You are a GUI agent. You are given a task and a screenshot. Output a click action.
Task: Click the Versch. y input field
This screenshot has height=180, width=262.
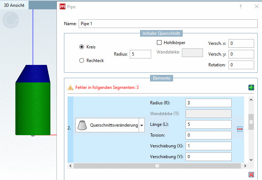pos(241,54)
